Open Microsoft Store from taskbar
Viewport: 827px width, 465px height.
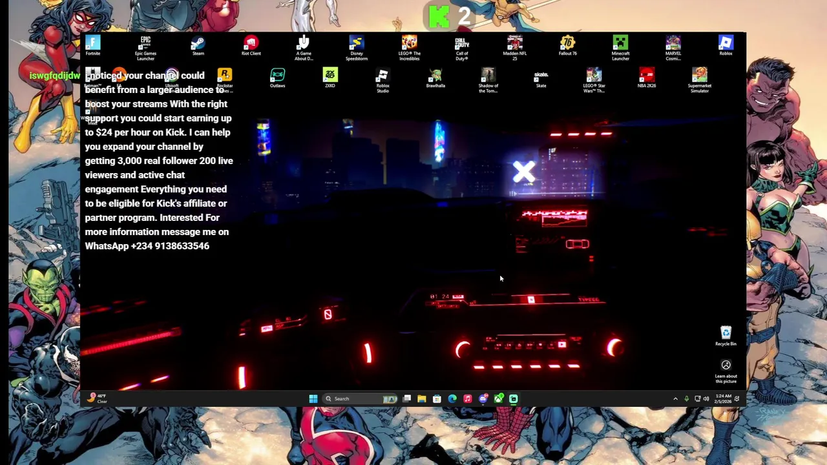tap(437, 398)
